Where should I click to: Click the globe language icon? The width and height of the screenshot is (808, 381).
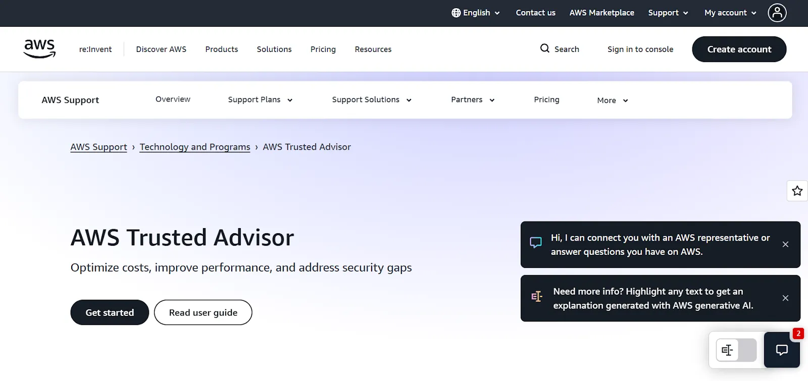(x=456, y=13)
